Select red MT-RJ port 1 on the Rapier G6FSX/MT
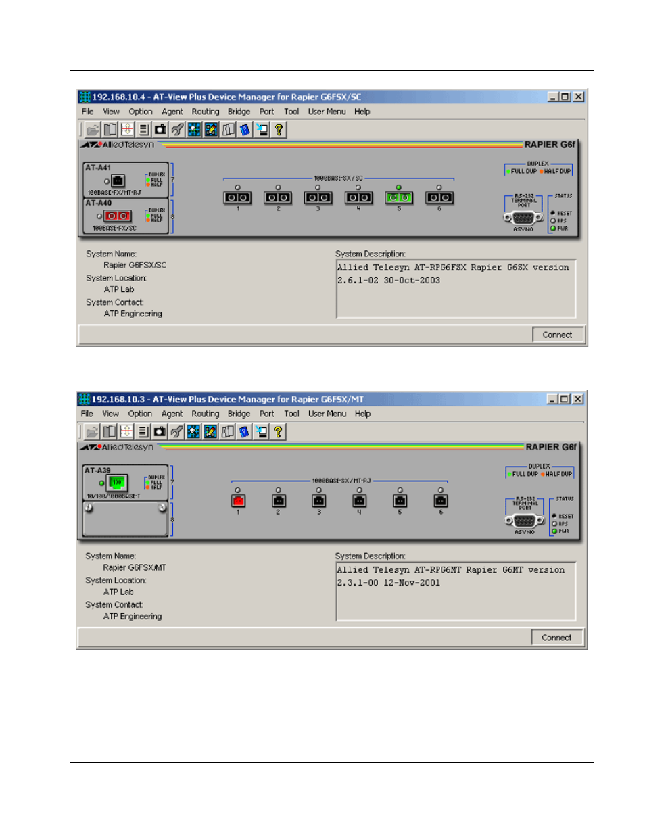 [x=238, y=500]
